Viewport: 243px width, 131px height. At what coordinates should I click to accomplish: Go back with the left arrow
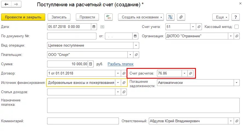tap(6, 4)
